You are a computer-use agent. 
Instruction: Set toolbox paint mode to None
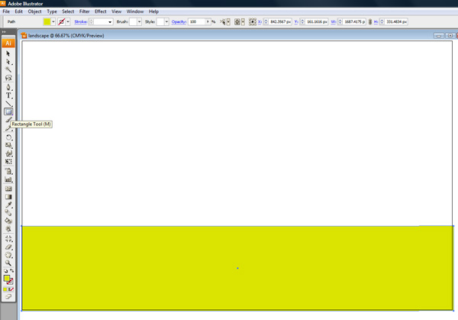pos(11,289)
